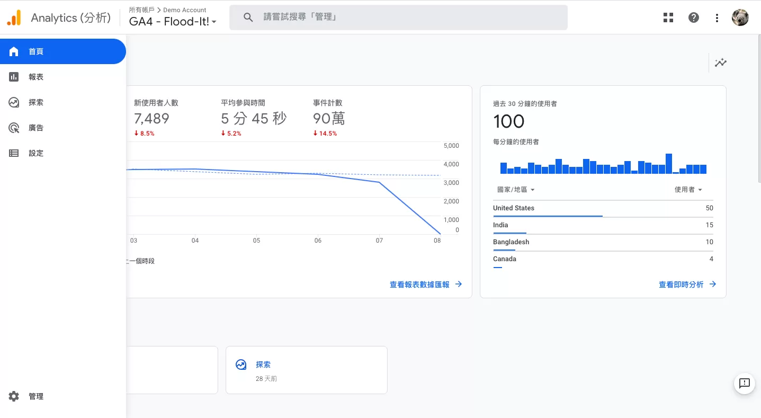Go to 探索 in the sidebar
Viewport: 761px width, 418px height.
tap(62, 102)
